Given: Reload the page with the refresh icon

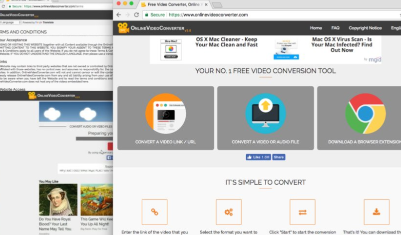Looking at the screenshot, I should click(x=136, y=15).
